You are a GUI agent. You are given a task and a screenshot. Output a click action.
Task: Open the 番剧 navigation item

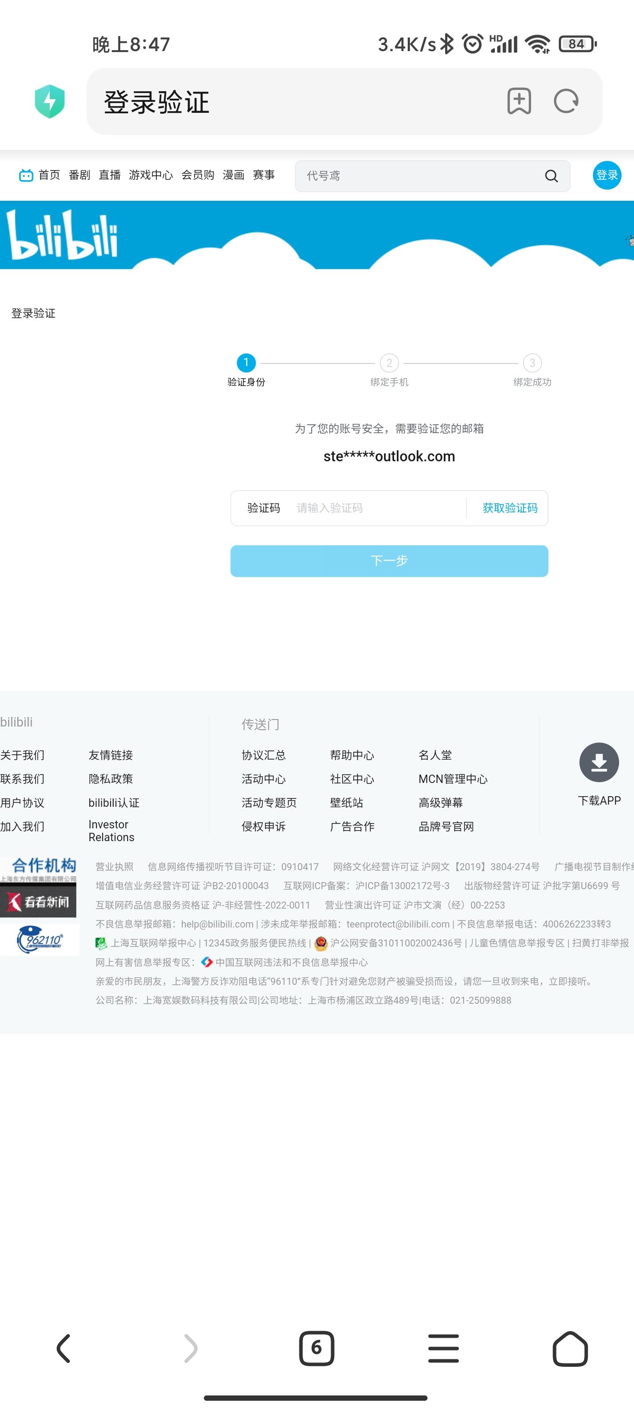click(79, 175)
